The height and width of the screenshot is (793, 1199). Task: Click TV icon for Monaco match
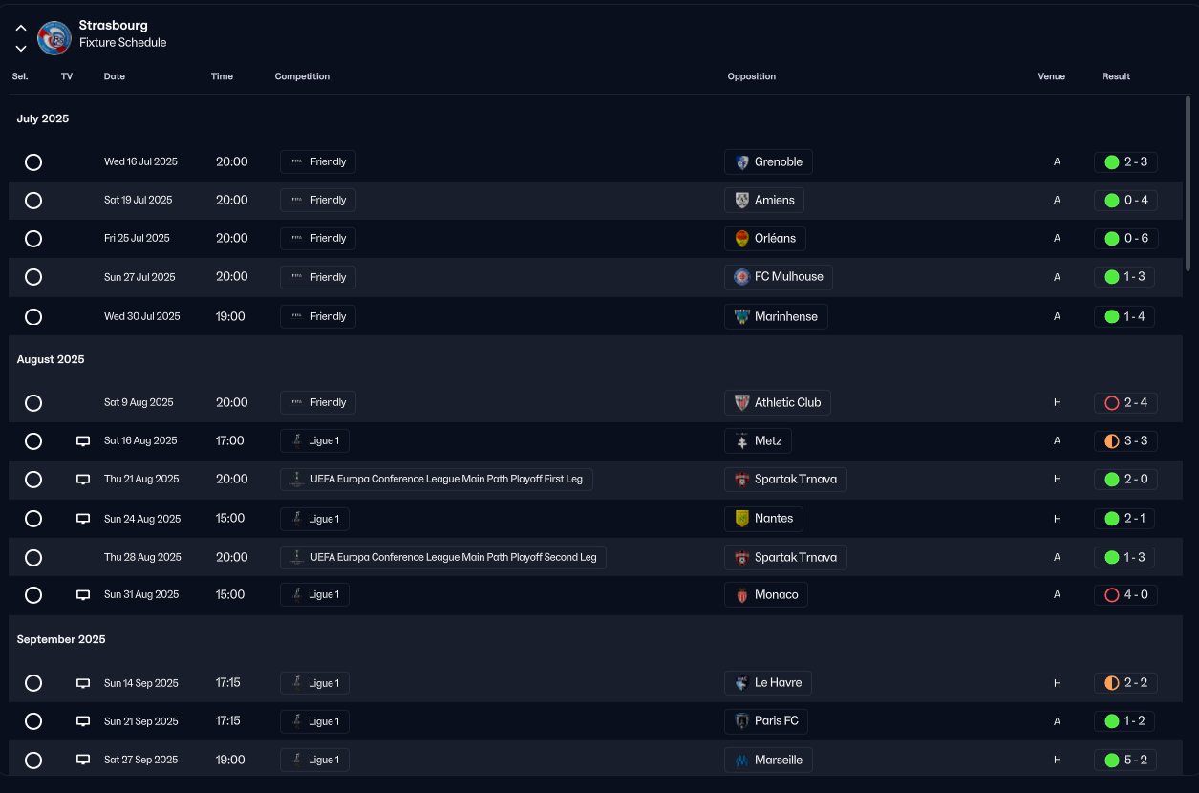click(83, 595)
